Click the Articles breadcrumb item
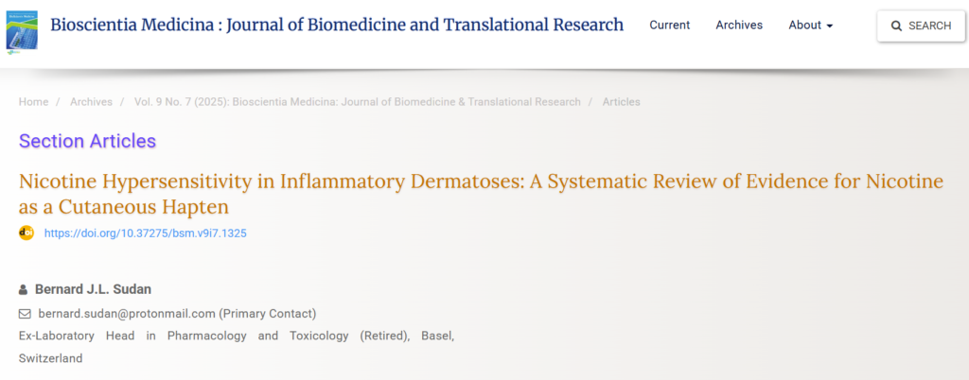Screen dimensions: 969x380 tap(621, 102)
